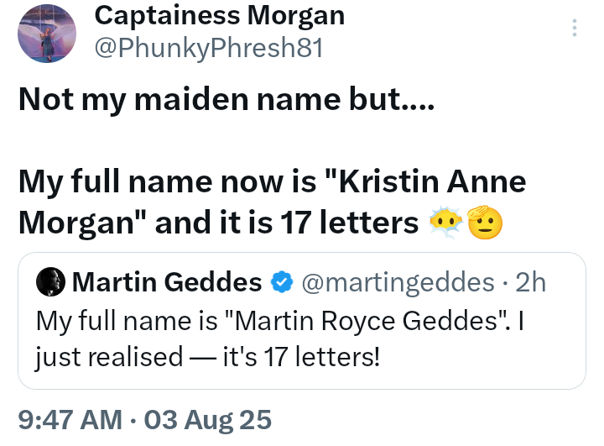
Task: Click the saluting face emoji
Action: (484, 223)
